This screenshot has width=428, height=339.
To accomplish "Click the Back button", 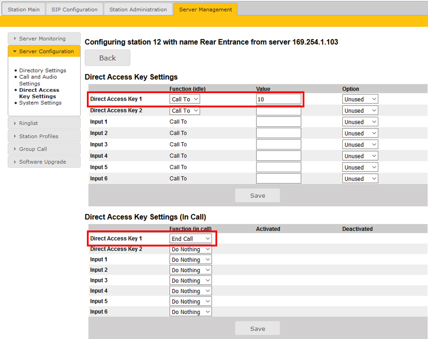I will [107, 58].
